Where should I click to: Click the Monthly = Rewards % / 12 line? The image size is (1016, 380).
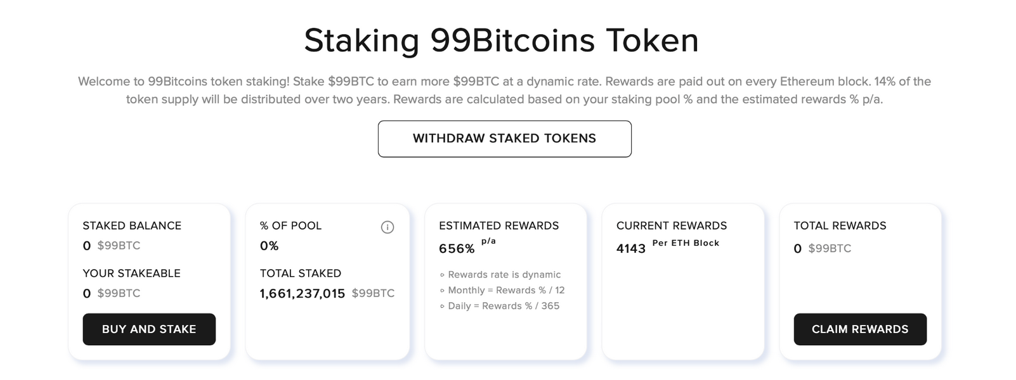[506, 291]
